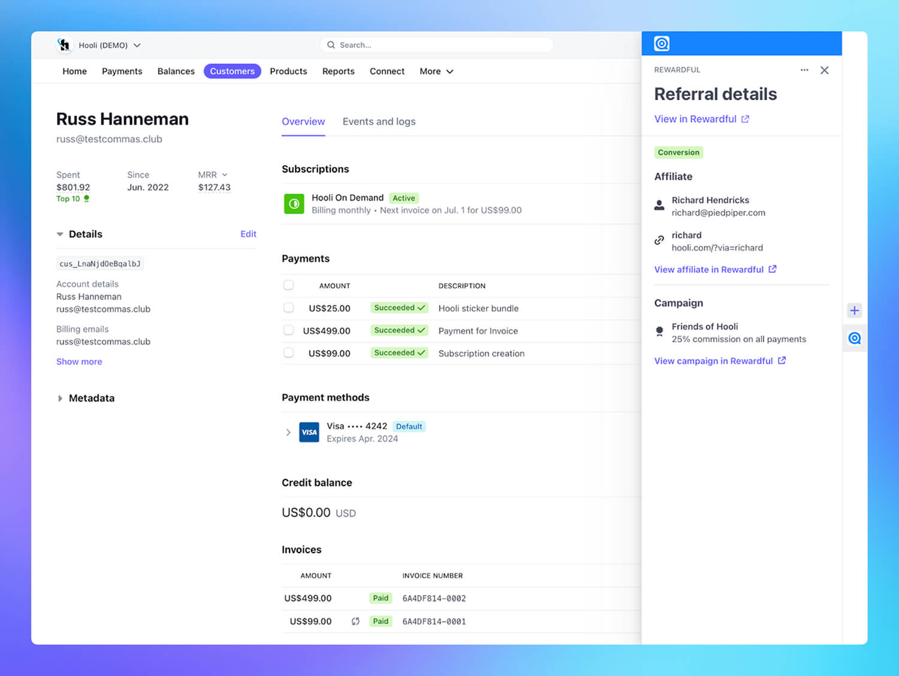The width and height of the screenshot is (899, 676).
Task: Click View campaign in Rewardful link
Action: coord(714,361)
